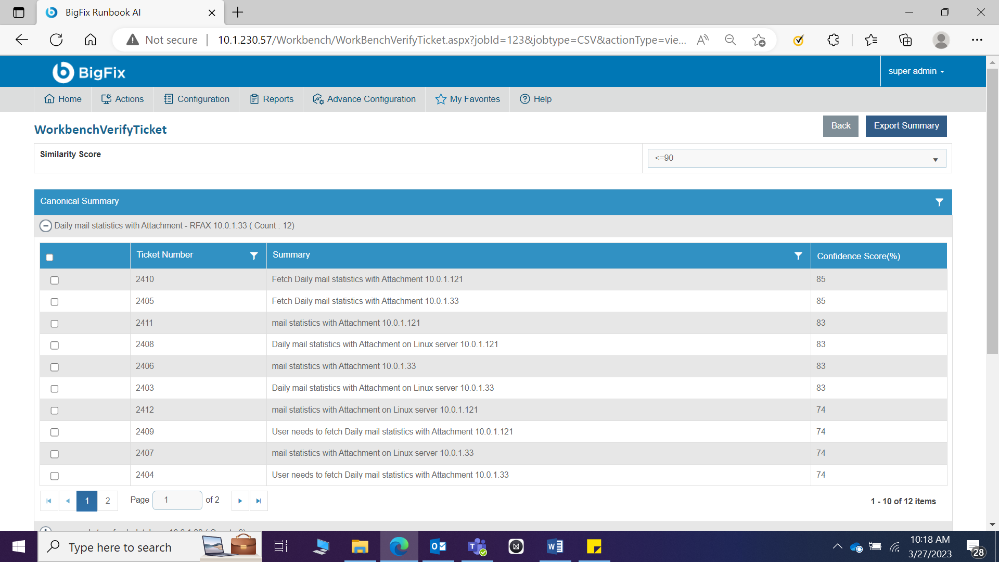
Task: Add page to browser favorites star
Action: pyautogui.click(x=759, y=40)
